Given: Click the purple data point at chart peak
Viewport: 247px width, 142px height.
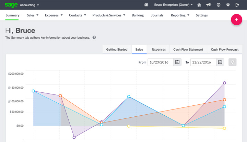Looking at the screenshot, I should (224, 83).
